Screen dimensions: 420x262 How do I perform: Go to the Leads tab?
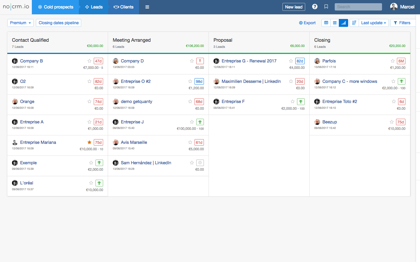[94, 7]
